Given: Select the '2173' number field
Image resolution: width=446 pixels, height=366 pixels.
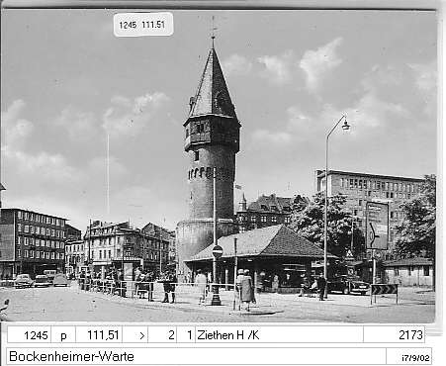Looking at the screenshot, I should (x=394, y=335).
